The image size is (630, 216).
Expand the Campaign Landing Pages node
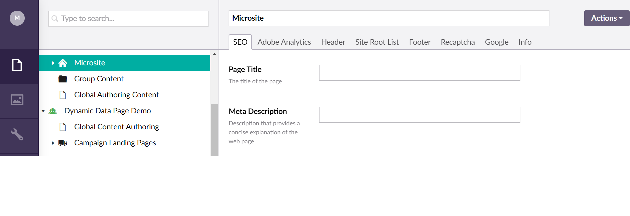point(53,143)
